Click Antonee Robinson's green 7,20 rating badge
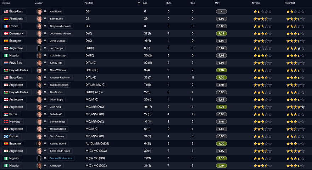Screen dimensions: 312x170 (x=221, y=77)
